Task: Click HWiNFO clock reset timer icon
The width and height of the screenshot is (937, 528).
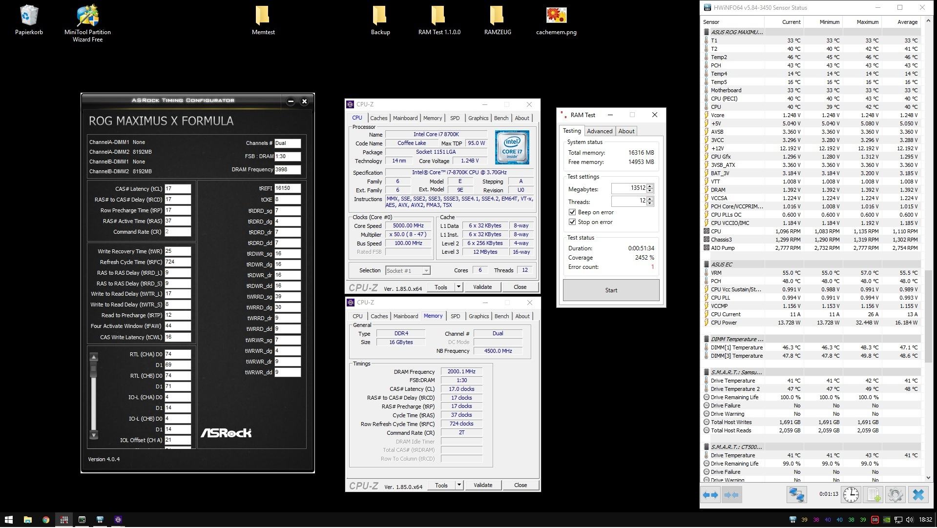Action: 851,495
